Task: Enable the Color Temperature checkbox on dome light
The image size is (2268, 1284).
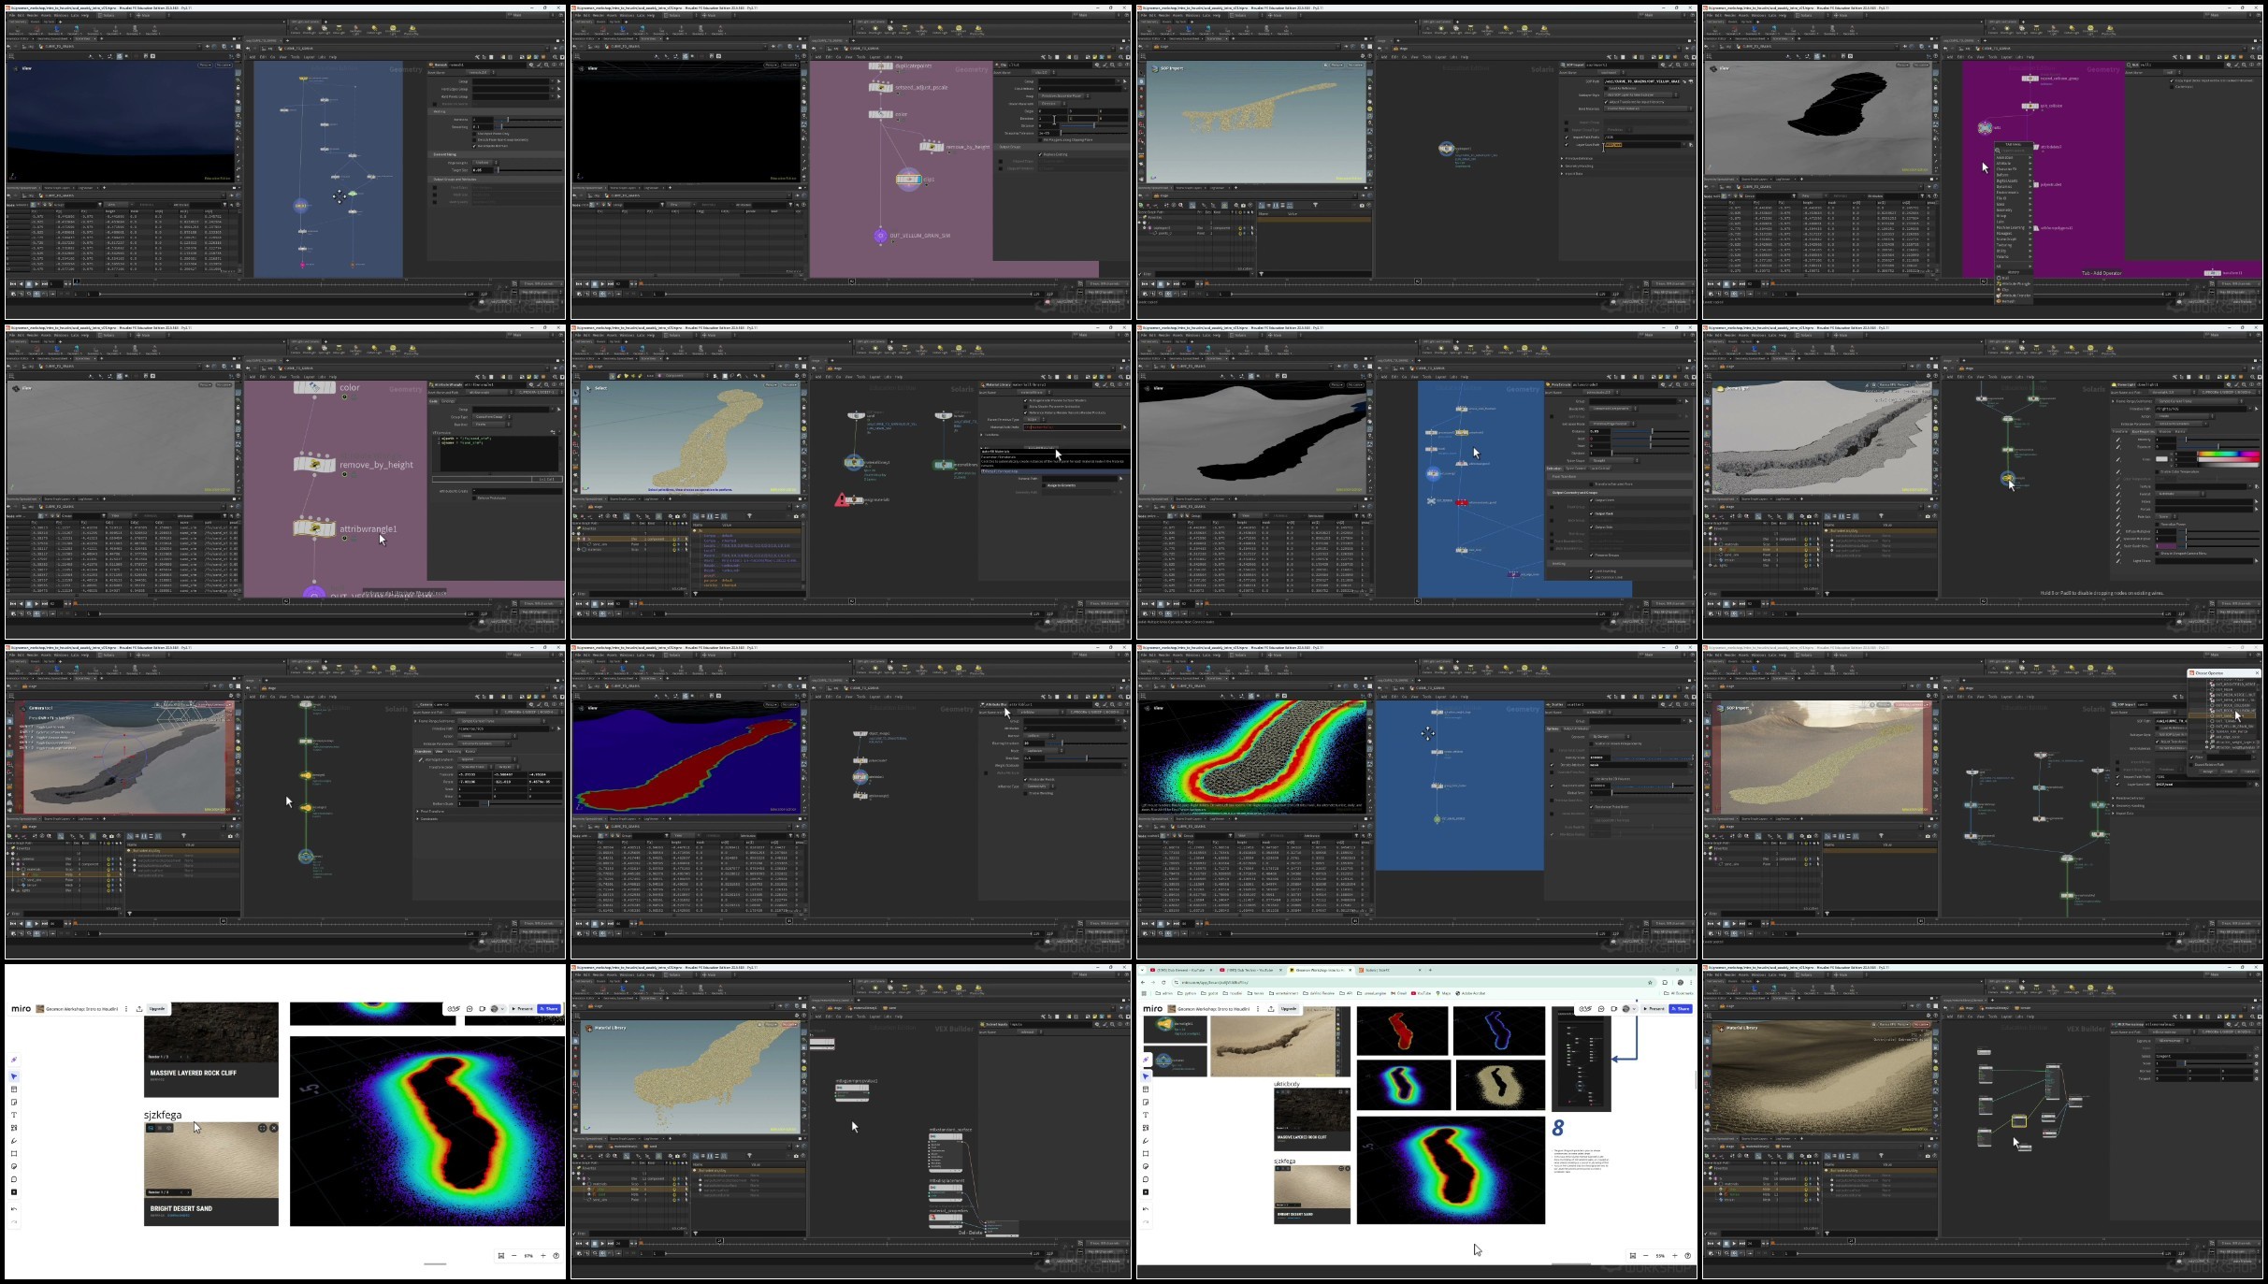Action: [2158, 471]
